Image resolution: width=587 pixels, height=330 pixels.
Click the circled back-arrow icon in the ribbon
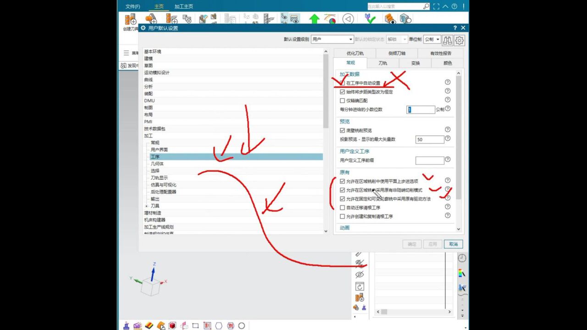[x=348, y=19]
